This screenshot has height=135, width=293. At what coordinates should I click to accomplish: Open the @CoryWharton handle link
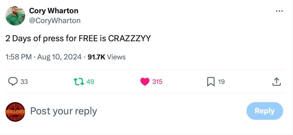55,21
